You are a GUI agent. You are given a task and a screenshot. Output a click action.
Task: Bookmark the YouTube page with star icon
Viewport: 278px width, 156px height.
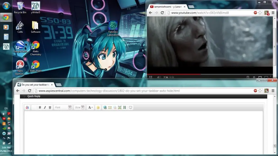pyautogui.click(x=260, y=13)
